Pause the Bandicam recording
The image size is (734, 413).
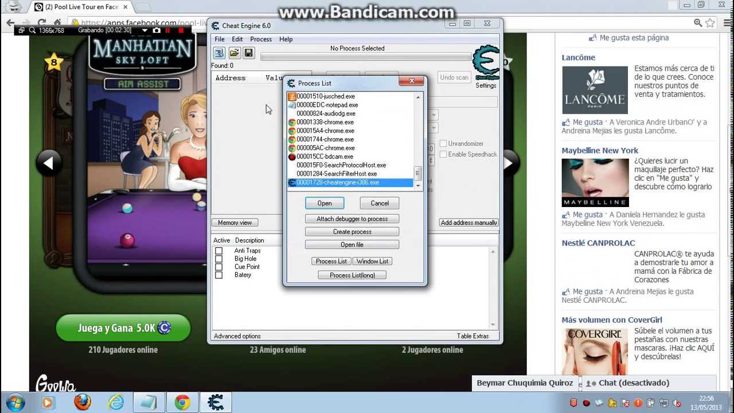coord(169,30)
